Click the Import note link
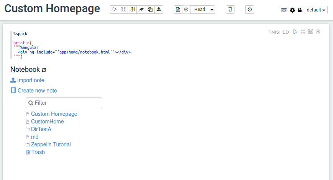 pos(30,80)
